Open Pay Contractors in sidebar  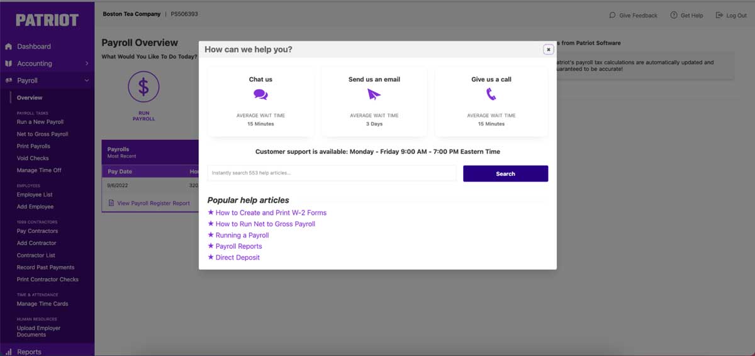click(37, 231)
